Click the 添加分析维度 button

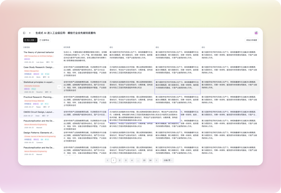(251, 40)
